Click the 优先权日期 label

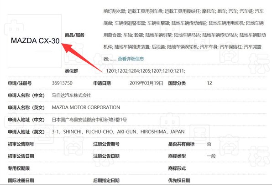click(x=179, y=181)
